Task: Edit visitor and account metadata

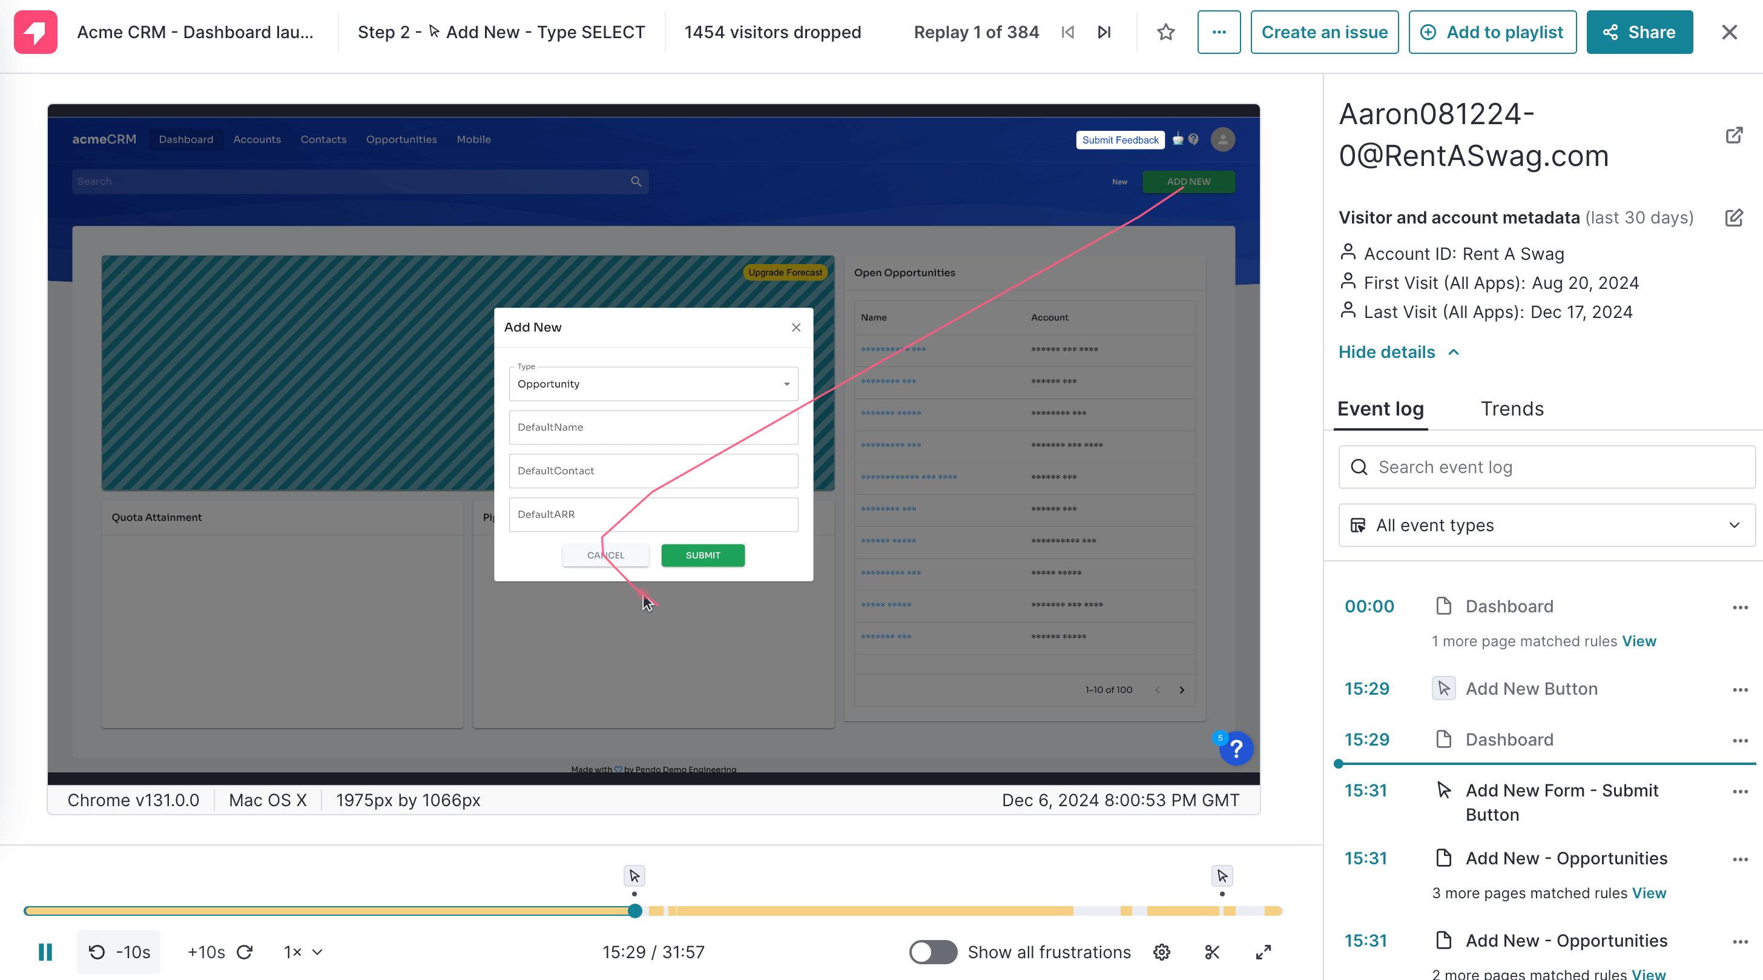Action: 1733,218
